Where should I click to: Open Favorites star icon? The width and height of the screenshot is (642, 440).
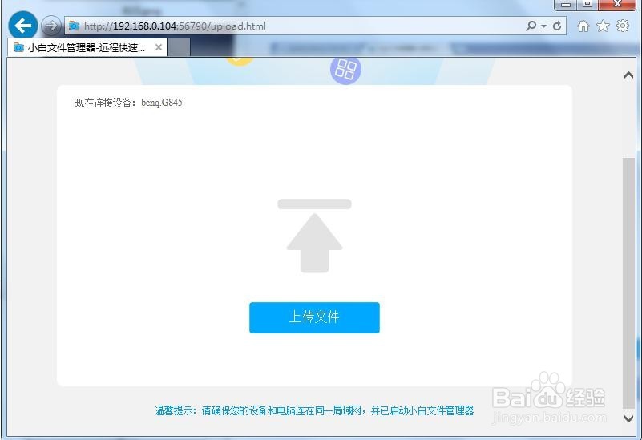(x=603, y=26)
